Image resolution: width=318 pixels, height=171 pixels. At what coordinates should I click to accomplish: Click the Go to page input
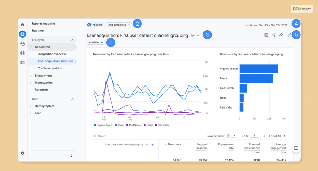point(254,136)
